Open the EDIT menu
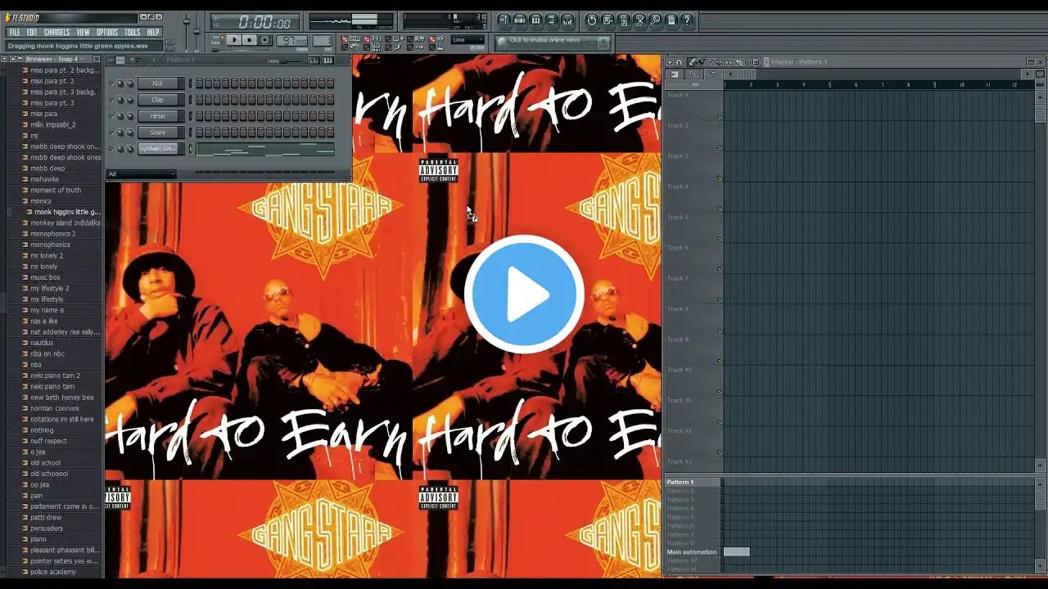This screenshot has height=589, width=1048. pos(32,33)
